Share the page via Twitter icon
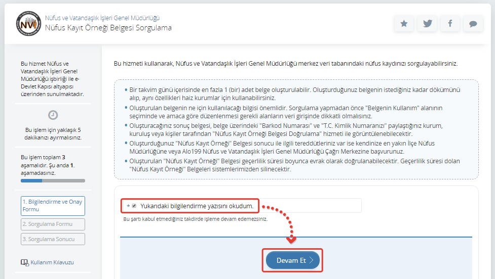 pos(427,24)
